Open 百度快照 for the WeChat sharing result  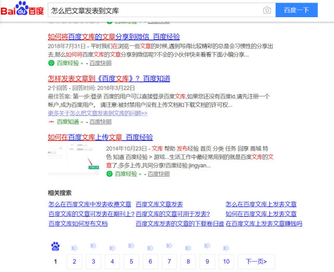coord(101,63)
